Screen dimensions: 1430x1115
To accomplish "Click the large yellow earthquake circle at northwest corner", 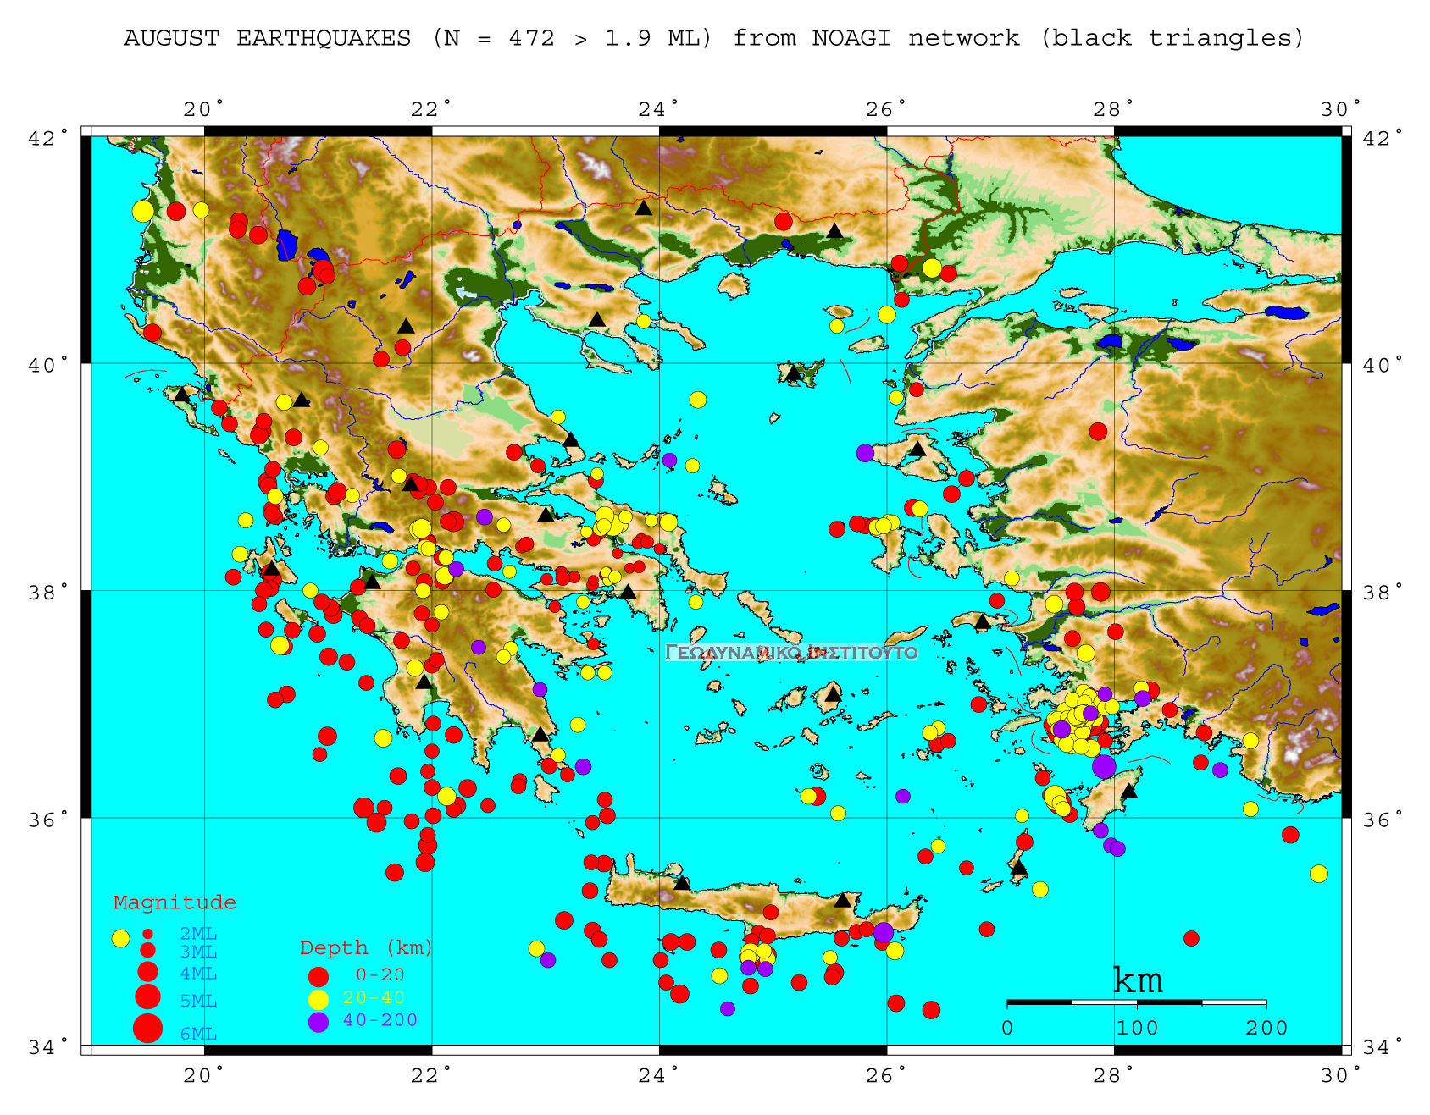I will (143, 212).
